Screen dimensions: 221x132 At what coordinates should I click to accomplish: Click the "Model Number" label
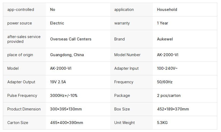tap(127, 55)
